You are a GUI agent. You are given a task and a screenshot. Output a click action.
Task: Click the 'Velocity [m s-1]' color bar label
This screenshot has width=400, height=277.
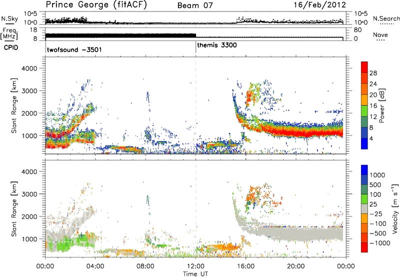click(x=395, y=208)
